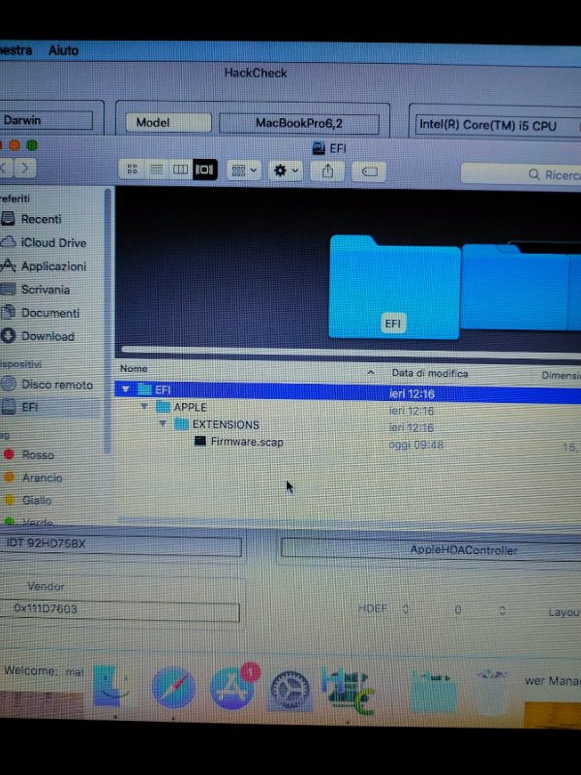The height and width of the screenshot is (775, 581).
Task: Click the Darwin field in HackCheck
Action: [46, 120]
